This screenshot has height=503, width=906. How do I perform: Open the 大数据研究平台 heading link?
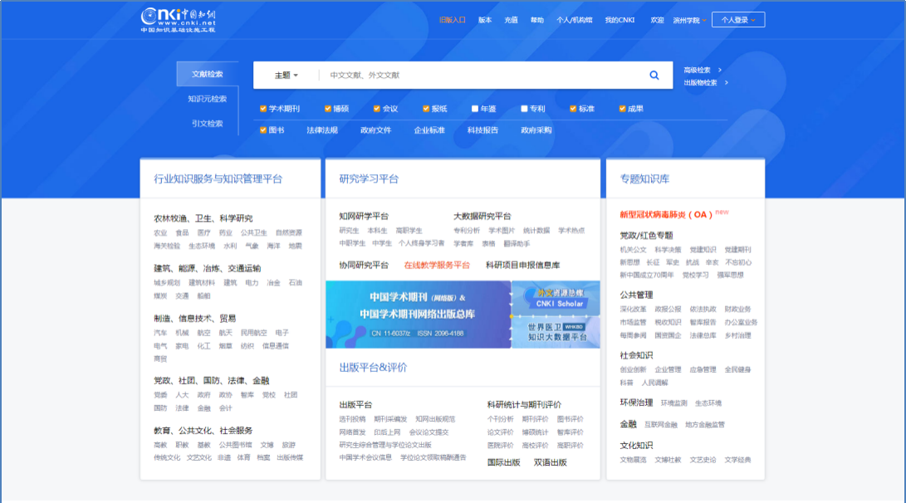482,216
